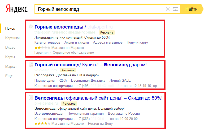Click the bike-centre.ru favicon

[31, 97]
